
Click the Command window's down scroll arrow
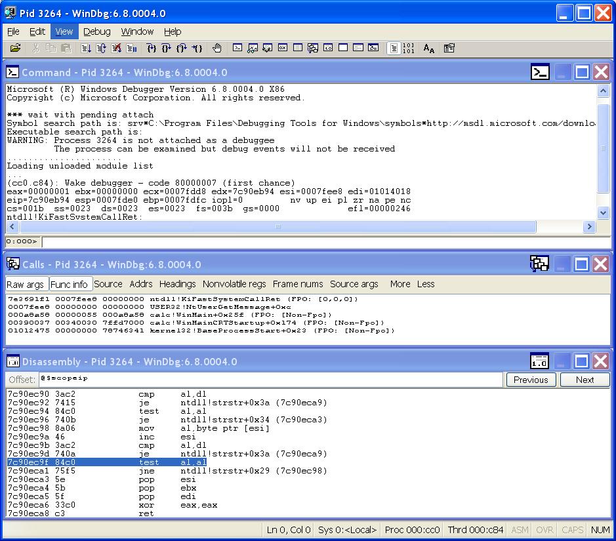coord(603,212)
